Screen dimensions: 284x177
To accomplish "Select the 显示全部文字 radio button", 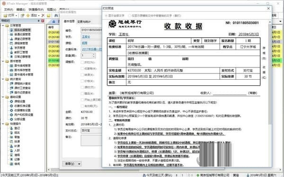I will (x=106, y=16).
